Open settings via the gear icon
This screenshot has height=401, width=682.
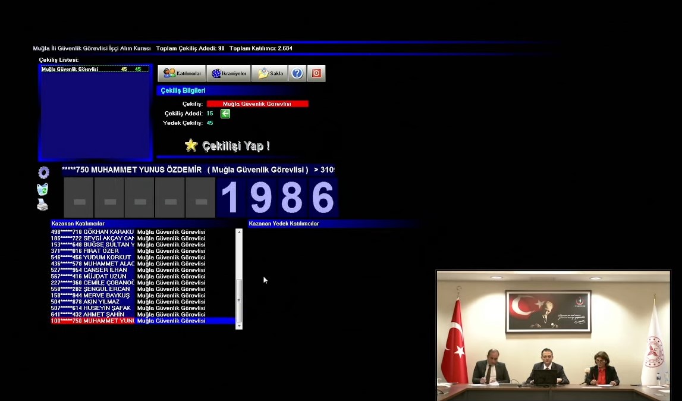pyautogui.click(x=43, y=173)
